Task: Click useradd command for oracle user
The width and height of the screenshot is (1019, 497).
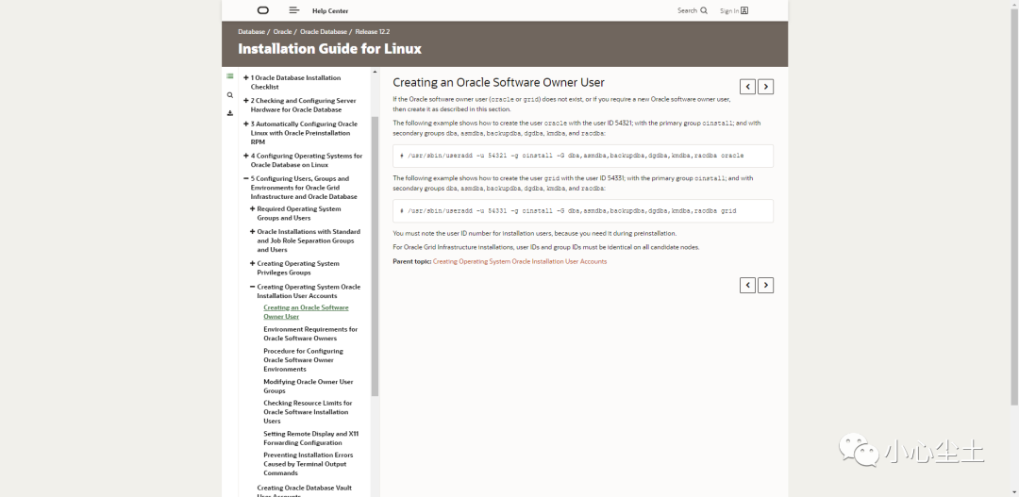Action: 583,156
